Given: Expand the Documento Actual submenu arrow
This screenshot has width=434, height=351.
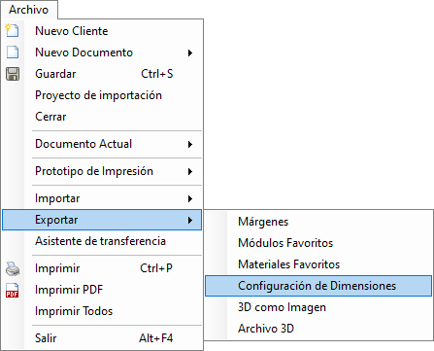Looking at the screenshot, I should [x=190, y=144].
